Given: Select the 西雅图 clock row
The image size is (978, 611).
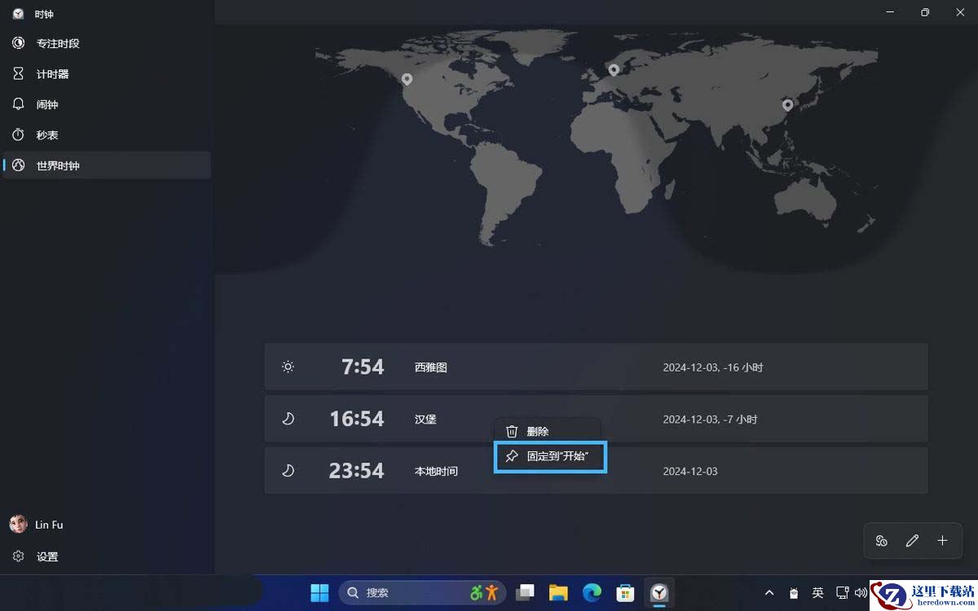Looking at the screenshot, I should (x=595, y=367).
